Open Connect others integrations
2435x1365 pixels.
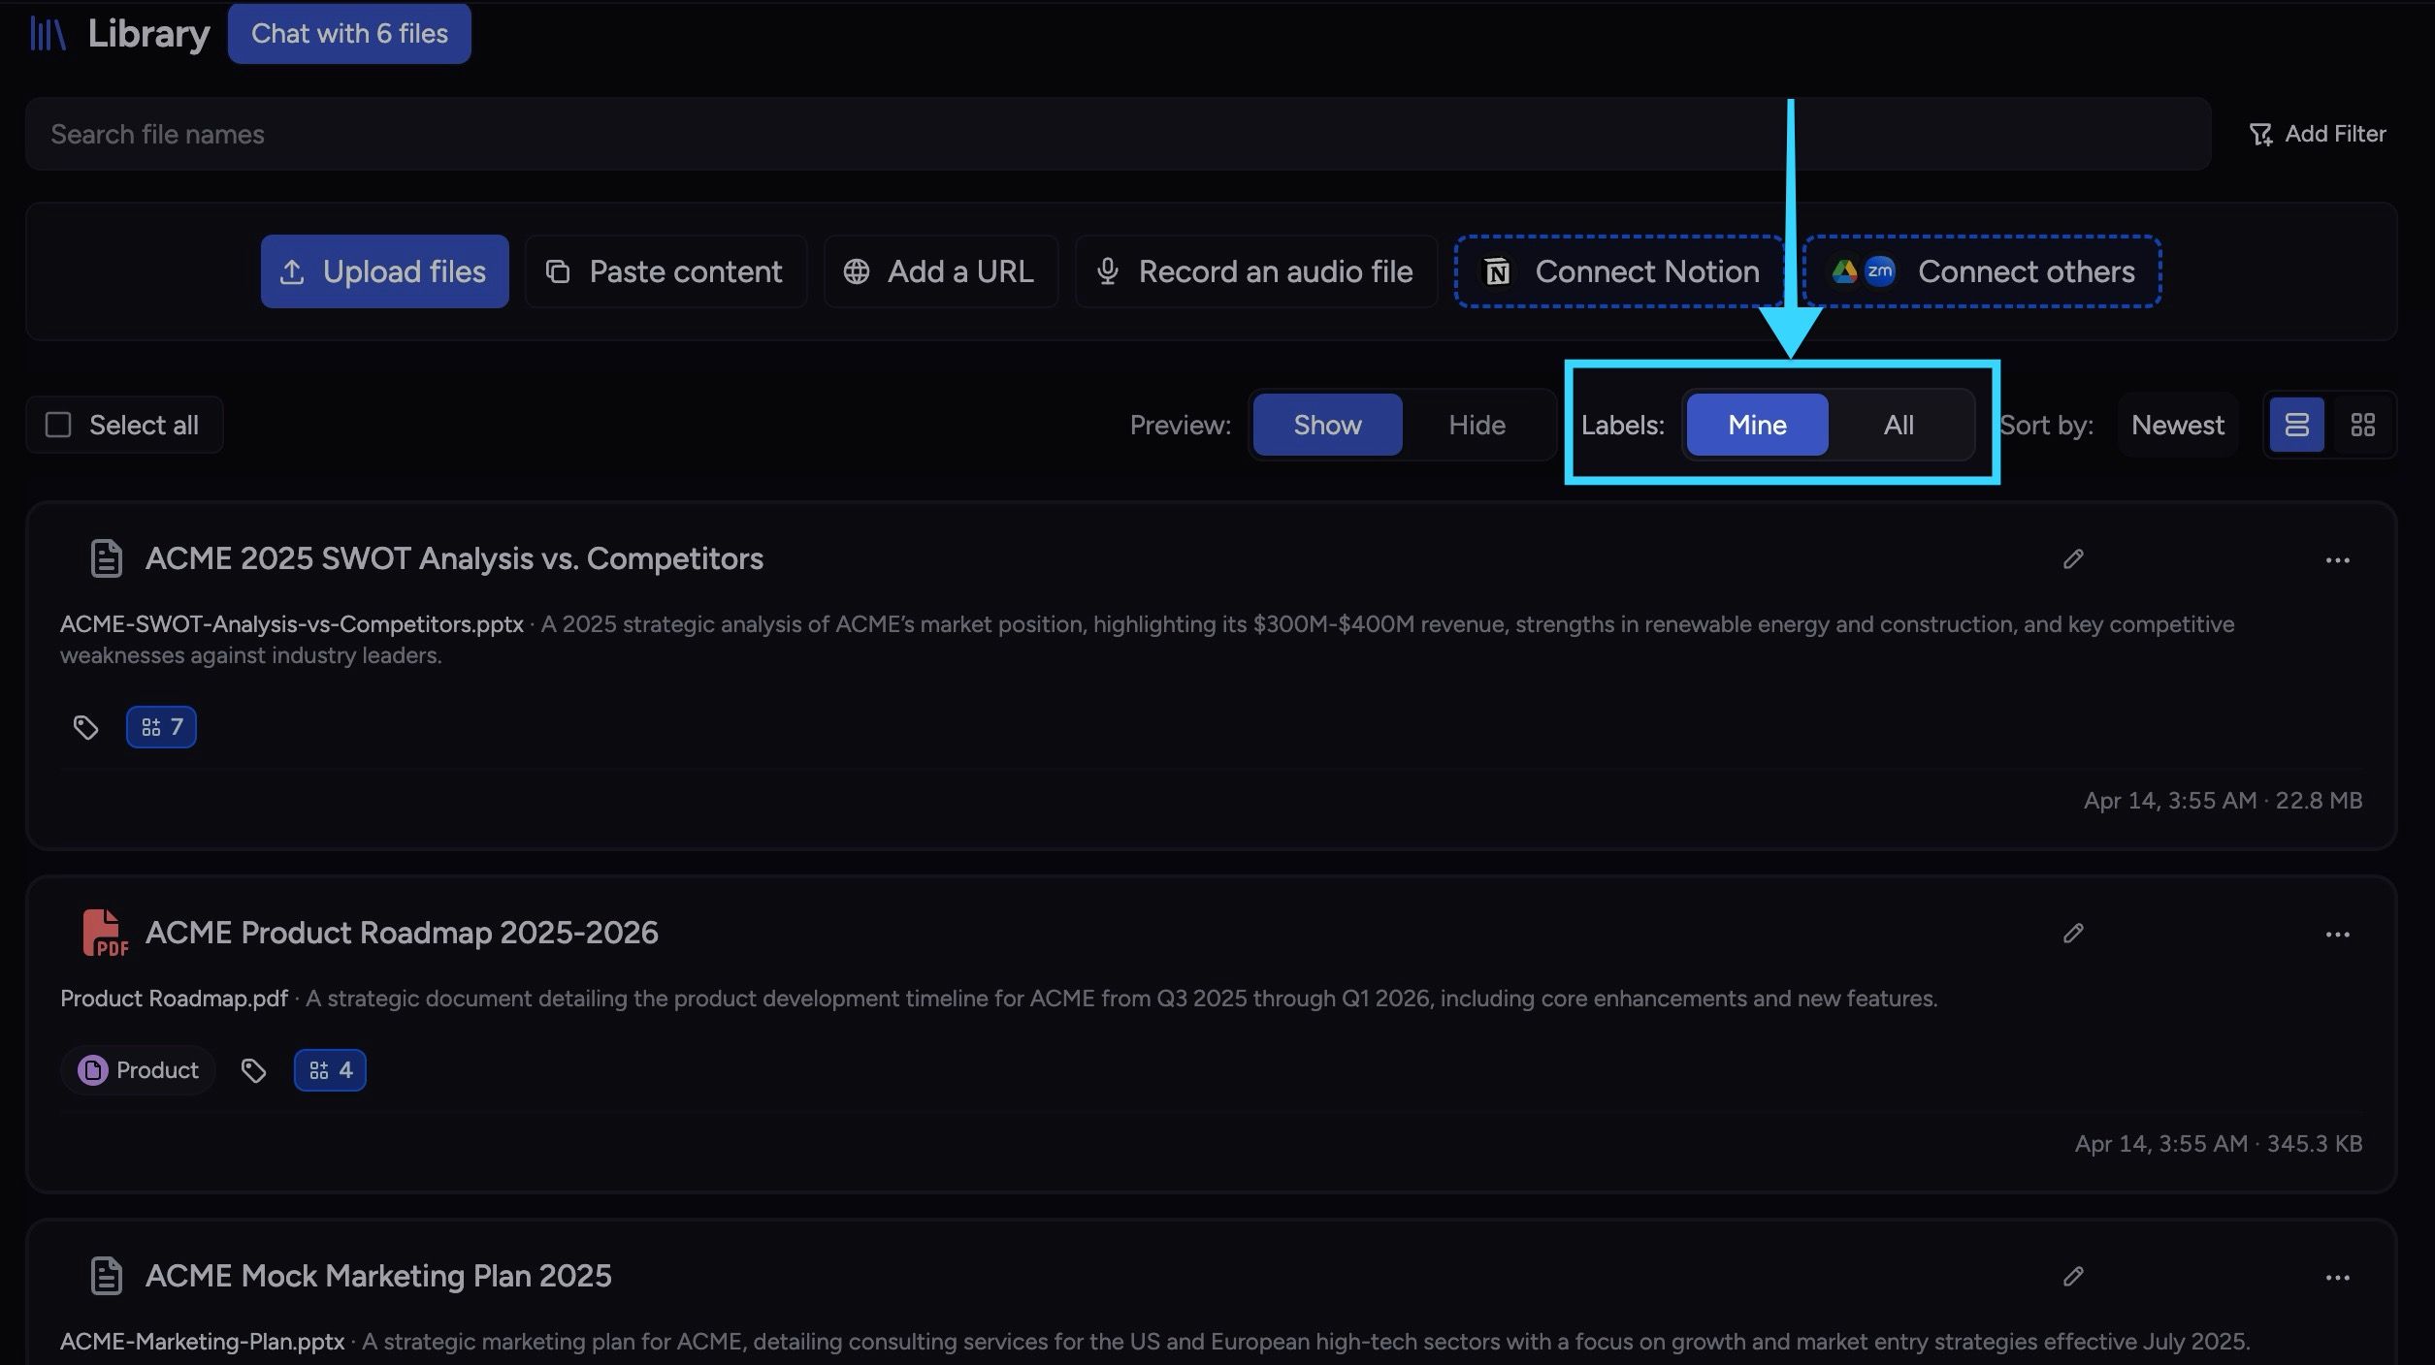click(1982, 271)
